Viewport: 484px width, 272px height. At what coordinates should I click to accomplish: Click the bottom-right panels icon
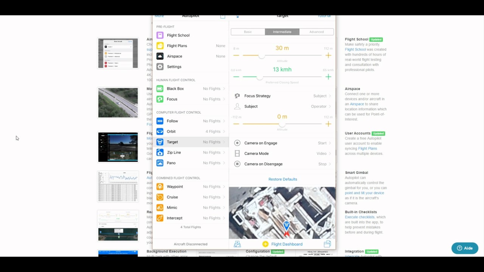pyautogui.click(x=327, y=244)
